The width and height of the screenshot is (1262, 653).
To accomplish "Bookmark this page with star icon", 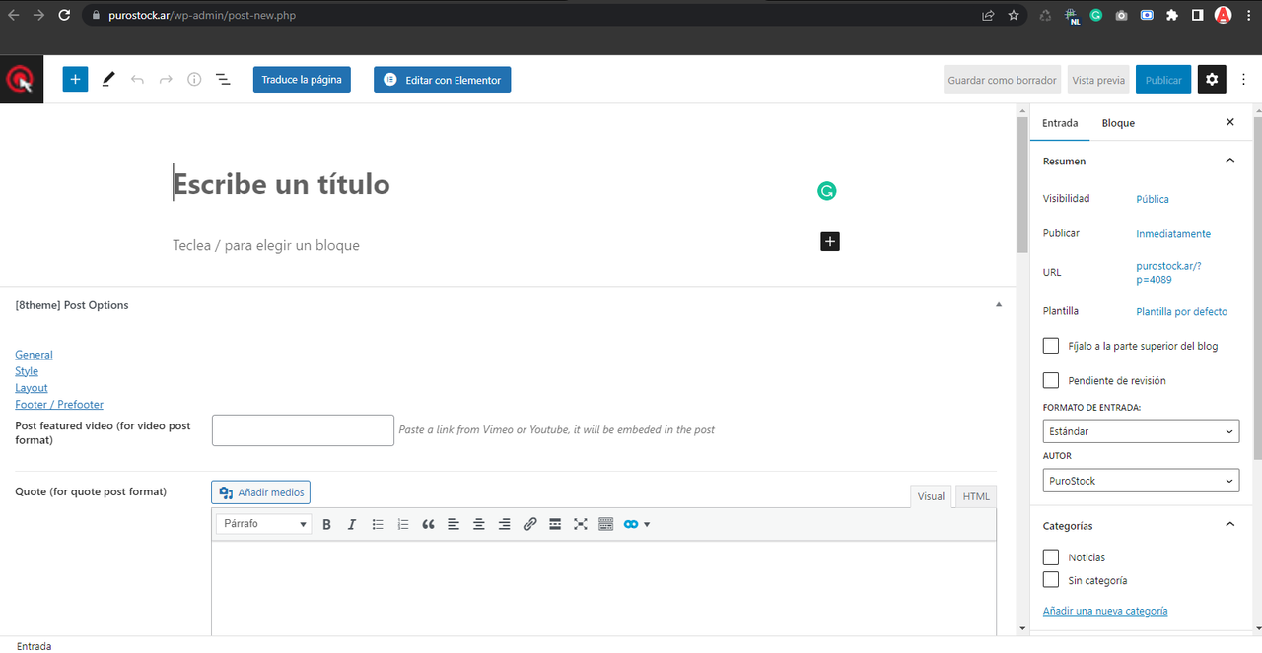I will 1014,15.
